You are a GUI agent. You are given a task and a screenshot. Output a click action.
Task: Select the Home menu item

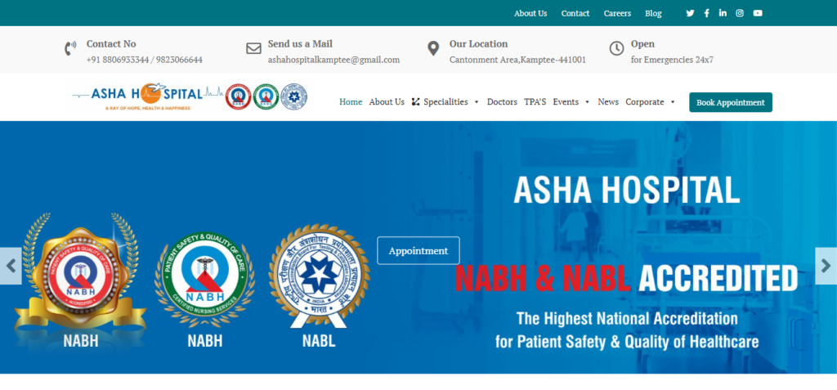[x=351, y=102]
